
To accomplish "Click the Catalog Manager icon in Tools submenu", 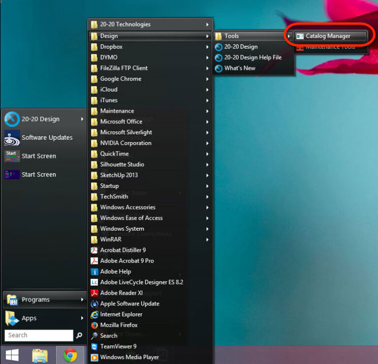I will tap(300, 36).
